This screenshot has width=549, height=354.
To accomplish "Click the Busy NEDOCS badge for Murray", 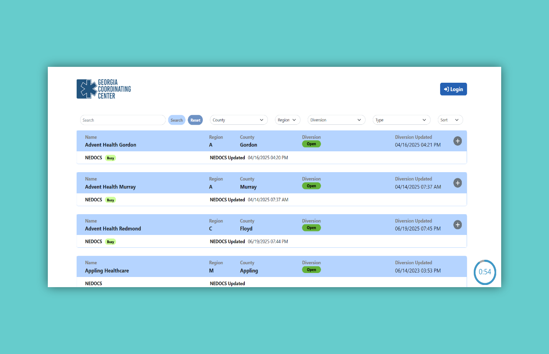I will click(110, 200).
